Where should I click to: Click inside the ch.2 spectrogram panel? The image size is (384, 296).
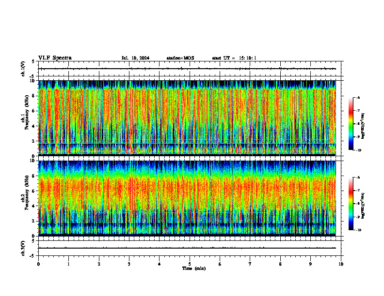tap(187, 198)
